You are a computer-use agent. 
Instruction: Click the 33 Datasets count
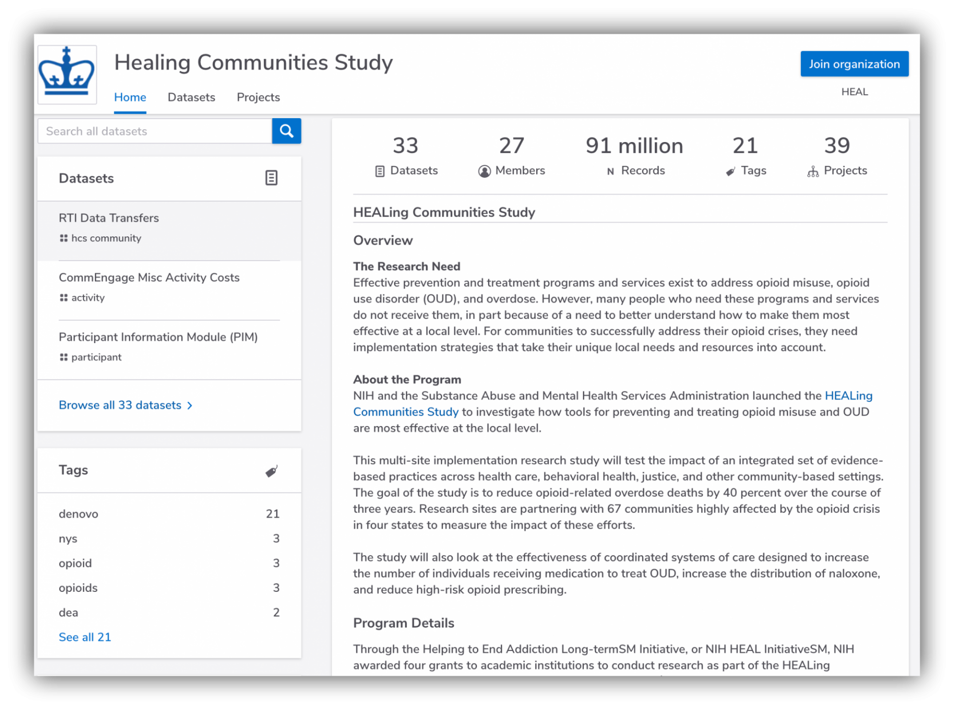pos(405,146)
